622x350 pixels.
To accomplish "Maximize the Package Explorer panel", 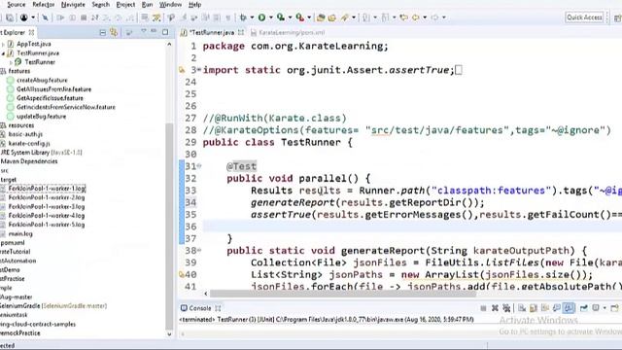I will [165, 32].
